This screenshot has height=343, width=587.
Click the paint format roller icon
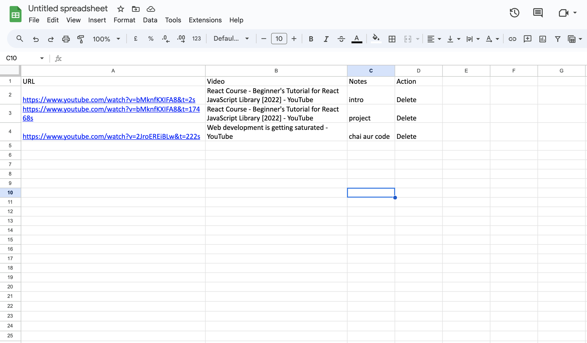coord(81,39)
